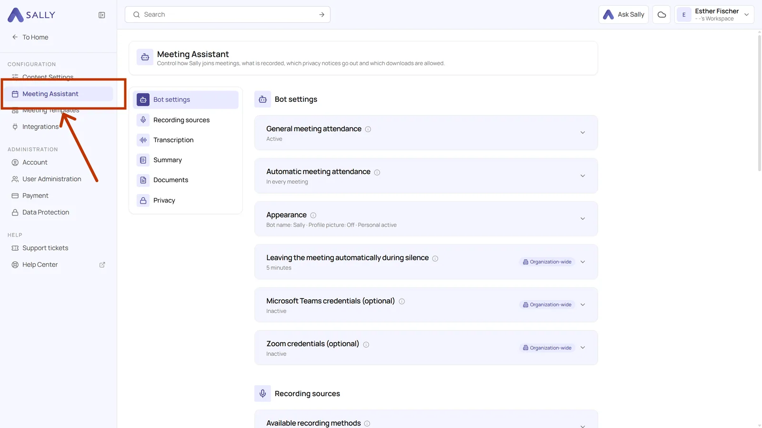Viewport: 762px width, 428px height.
Task: Click the Sally logo
Action: pyautogui.click(x=31, y=15)
